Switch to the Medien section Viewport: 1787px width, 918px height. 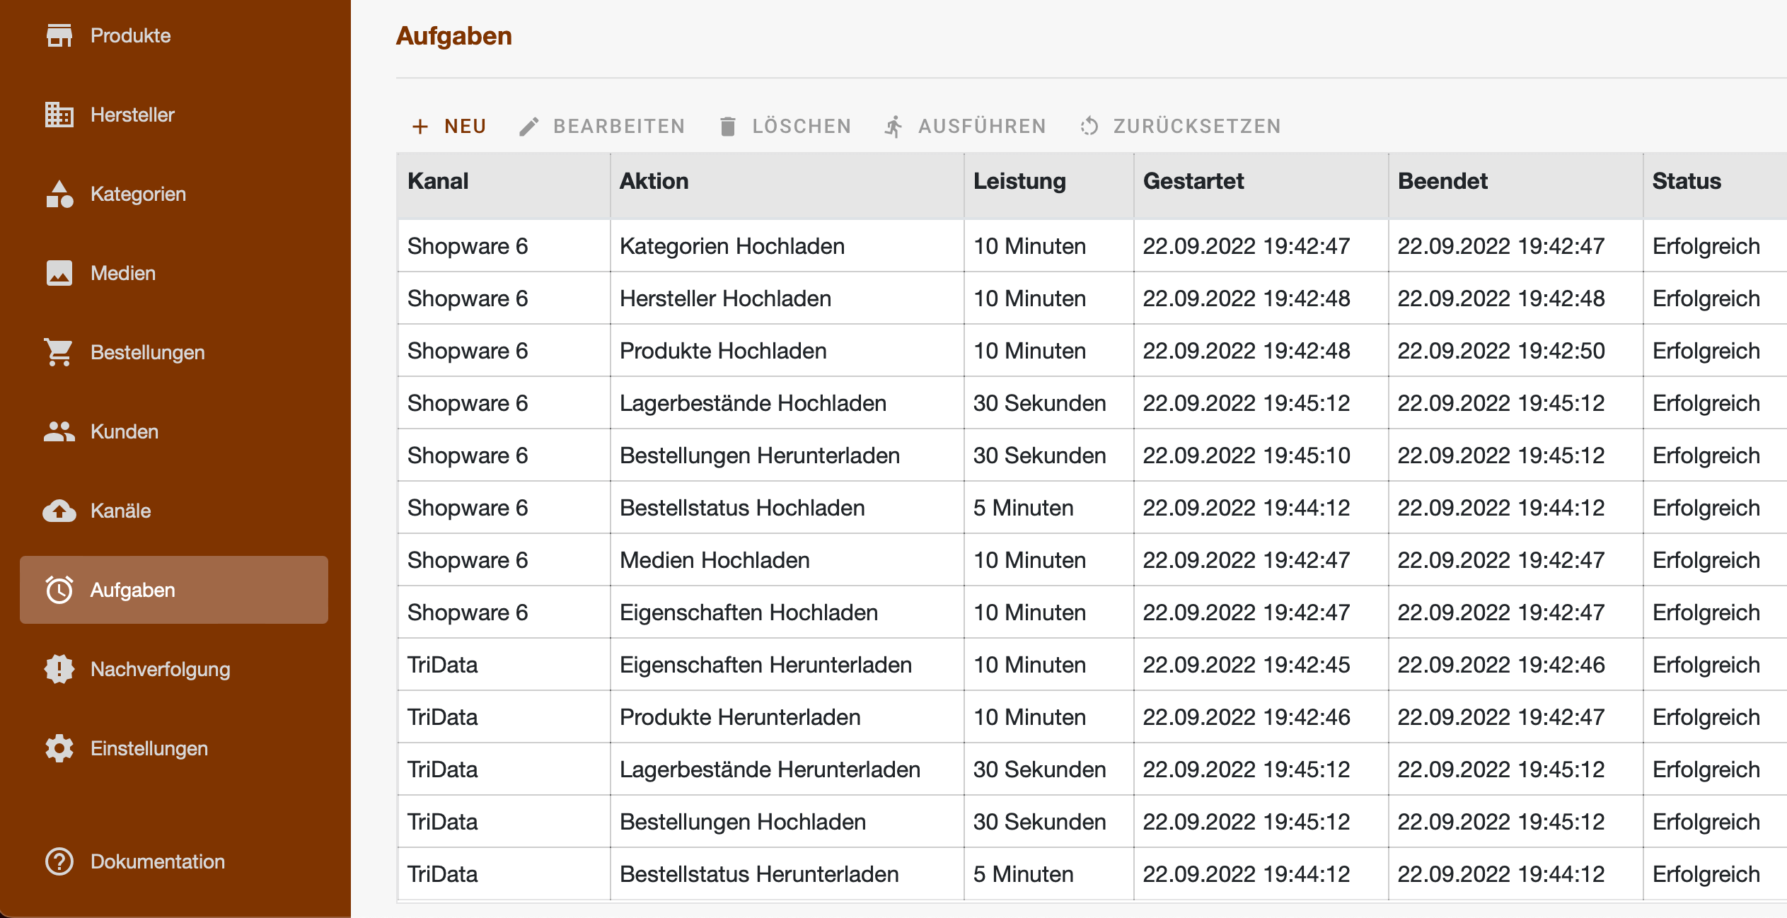click(174, 273)
